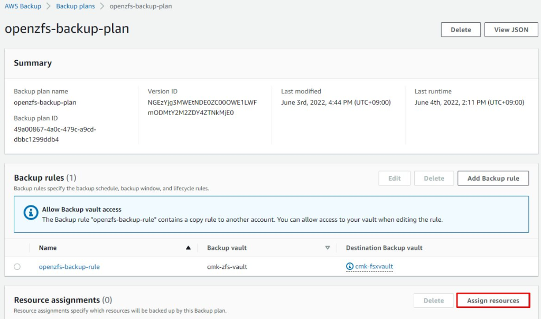Open the openzfs-backup-rule link

[x=69, y=267]
